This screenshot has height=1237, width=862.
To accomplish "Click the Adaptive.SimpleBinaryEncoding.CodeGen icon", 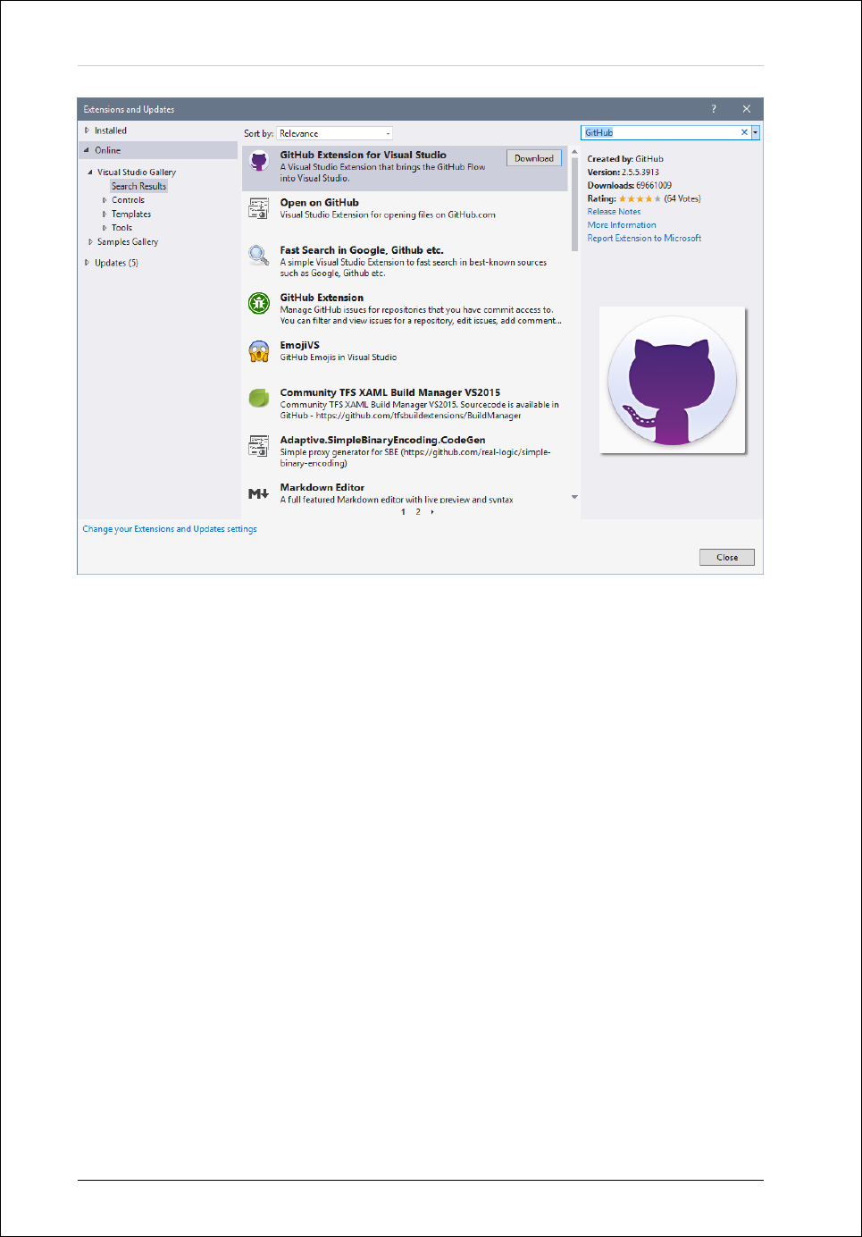I will (259, 446).
